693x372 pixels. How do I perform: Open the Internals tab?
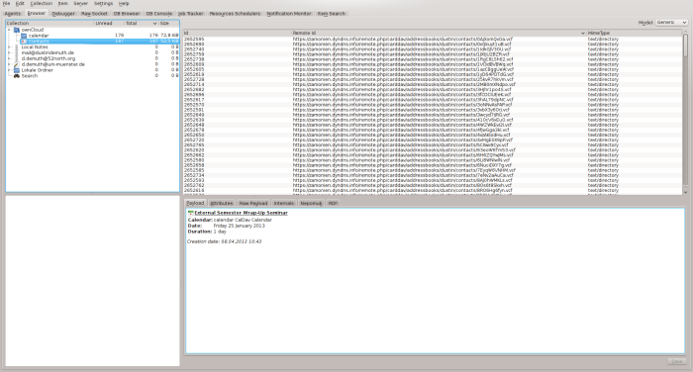point(284,203)
